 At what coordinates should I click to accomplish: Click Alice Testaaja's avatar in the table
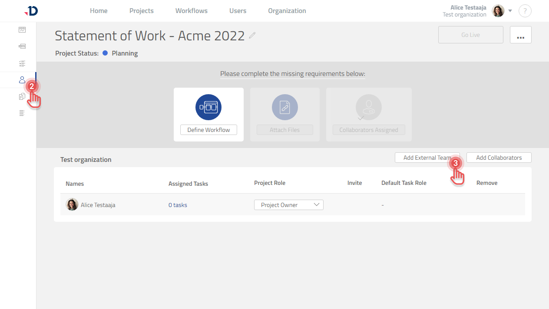[72, 204]
